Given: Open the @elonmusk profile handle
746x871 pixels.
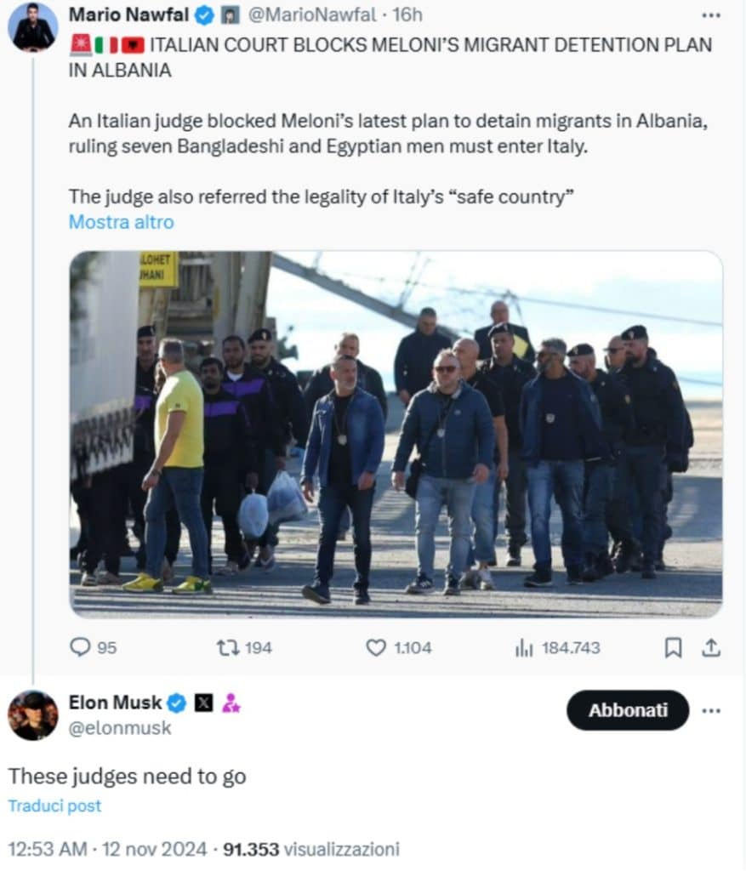Looking at the screenshot, I should [120, 728].
